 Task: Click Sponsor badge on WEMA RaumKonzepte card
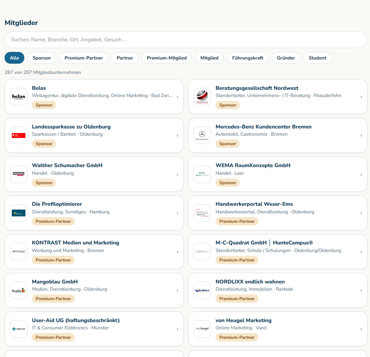click(x=227, y=183)
